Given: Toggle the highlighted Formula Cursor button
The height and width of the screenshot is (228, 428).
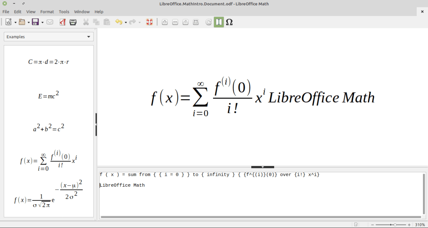Looking at the screenshot, I should click(219, 22).
